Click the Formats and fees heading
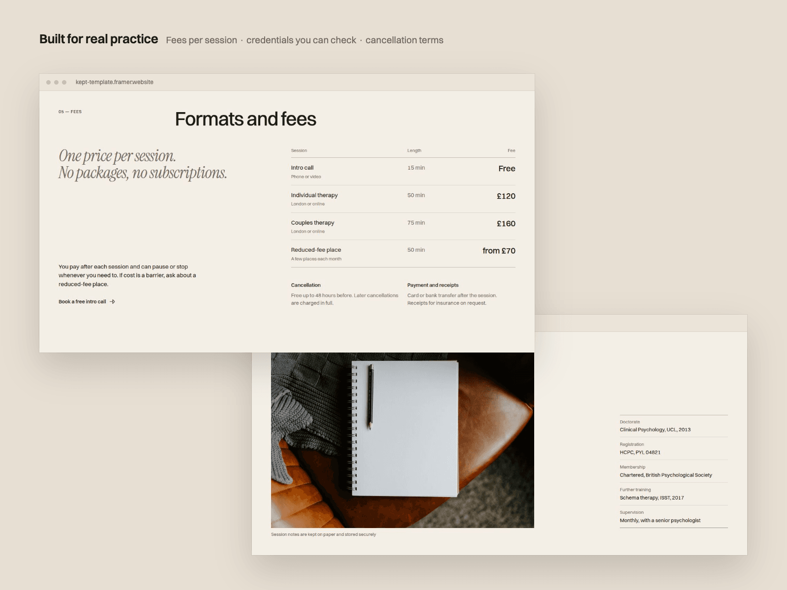This screenshot has height=590, width=787. coord(245,119)
